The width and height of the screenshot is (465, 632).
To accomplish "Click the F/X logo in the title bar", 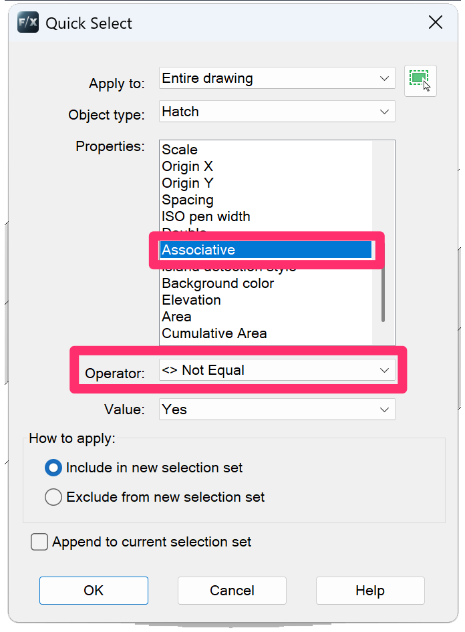I will (x=27, y=22).
